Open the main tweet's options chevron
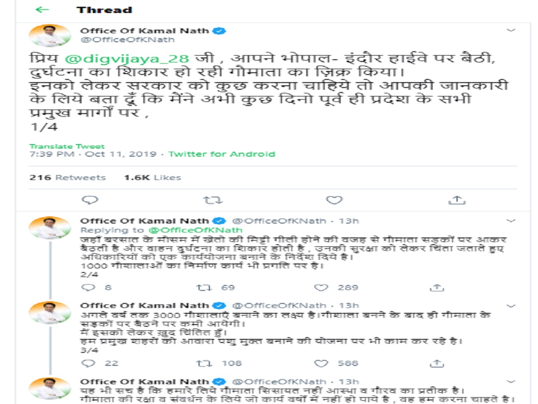This screenshot has height=404, width=538. 511,31
